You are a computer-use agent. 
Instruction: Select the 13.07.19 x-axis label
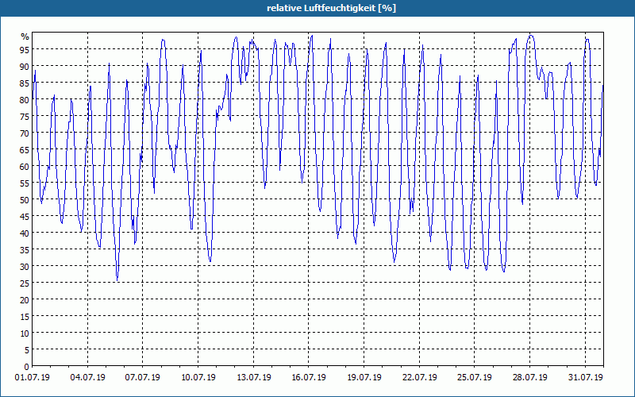[253, 378]
